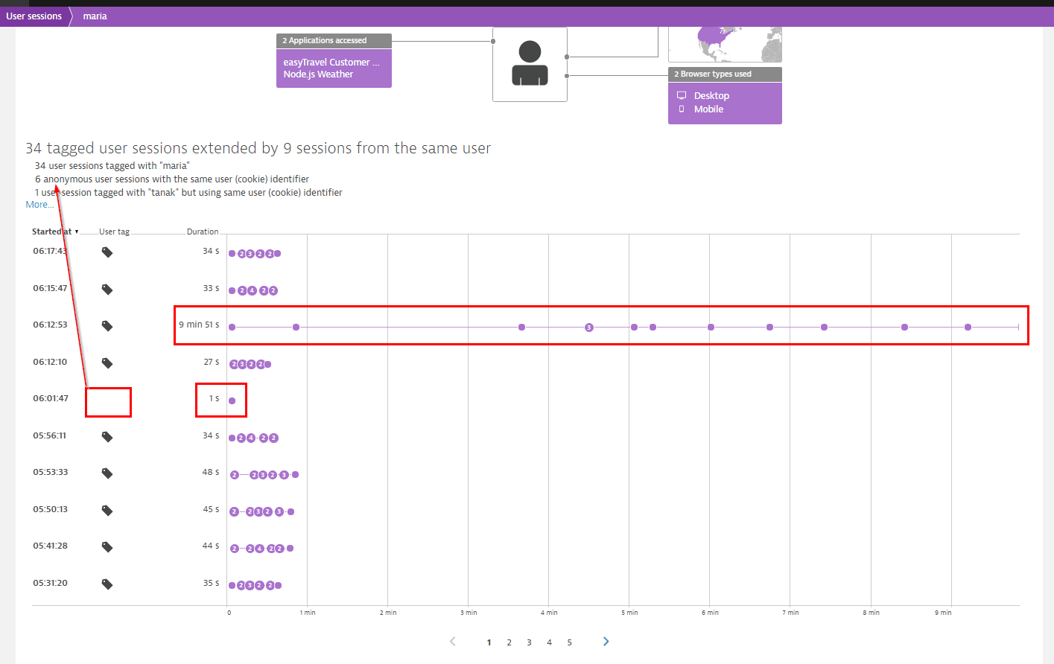Click the user tag icon for session 05:50:13
1054x664 pixels.
pyautogui.click(x=107, y=511)
